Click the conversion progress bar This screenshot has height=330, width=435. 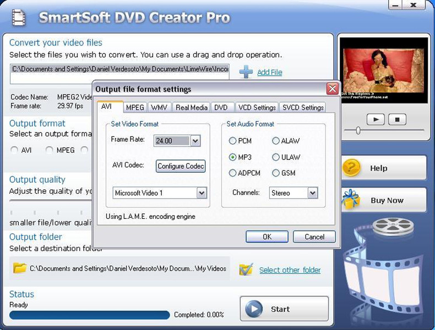(x=89, y=315)
